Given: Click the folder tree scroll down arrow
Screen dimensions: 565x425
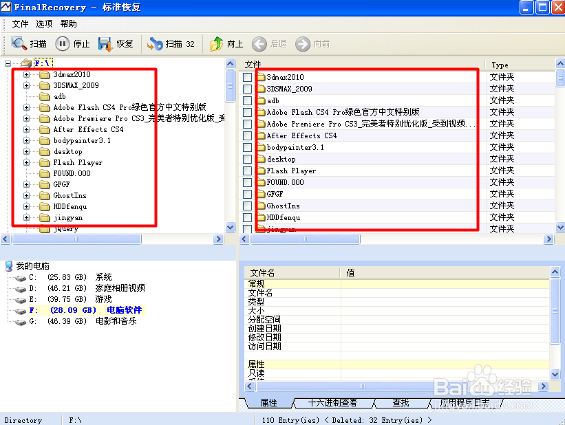Looking at the screenshot, I should pos(231,227).
